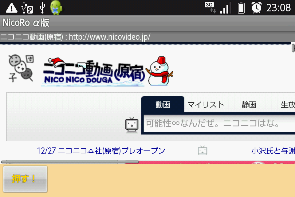Tap the battery status icon
The image size is (295, 197).
pos(241,8)
